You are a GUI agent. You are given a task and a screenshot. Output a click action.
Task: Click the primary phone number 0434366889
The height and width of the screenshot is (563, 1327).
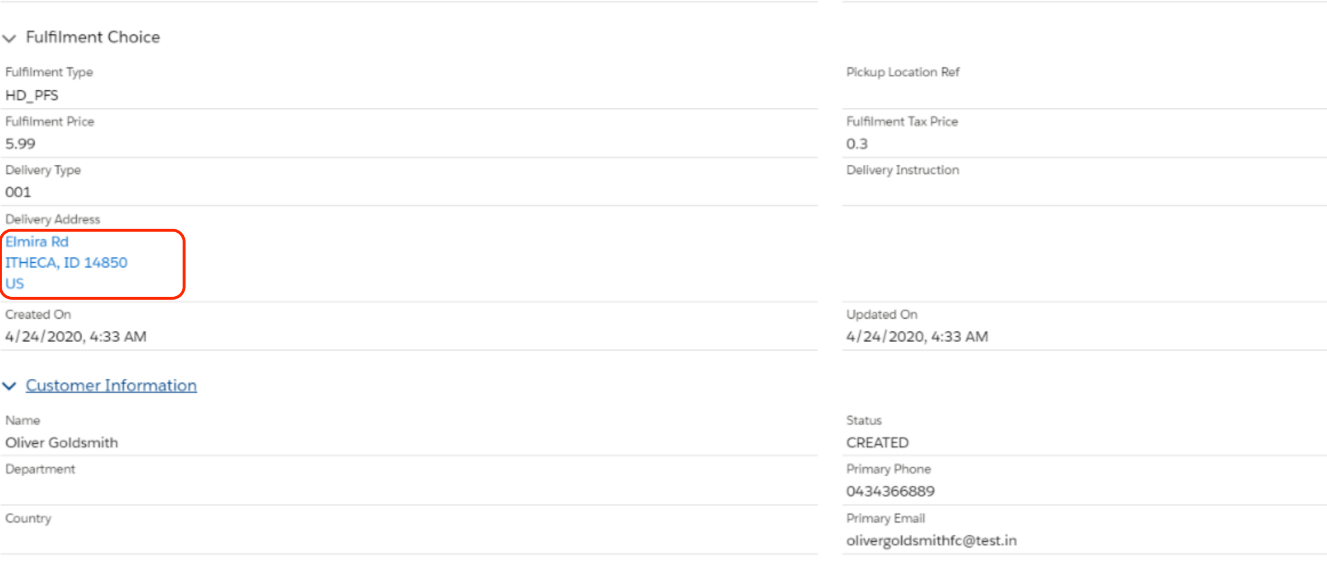click(890, 491)
